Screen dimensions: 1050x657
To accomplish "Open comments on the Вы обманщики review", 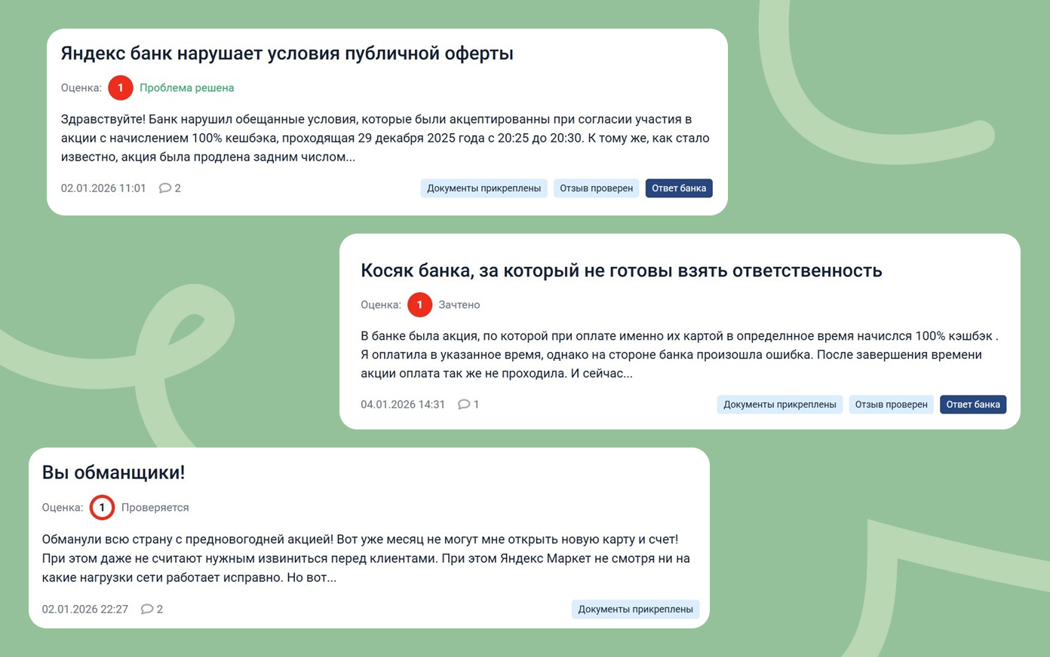I will coord(152,609).
